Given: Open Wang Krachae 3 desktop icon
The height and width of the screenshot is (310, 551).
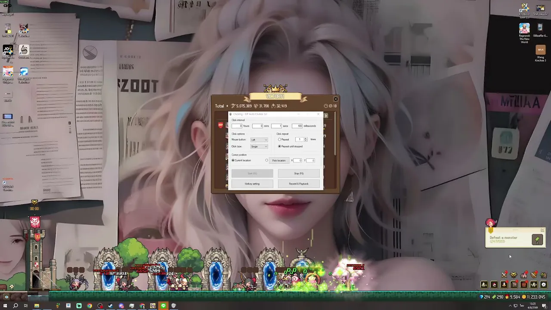Looking at the screenshot, I should (x=540, y=54).
